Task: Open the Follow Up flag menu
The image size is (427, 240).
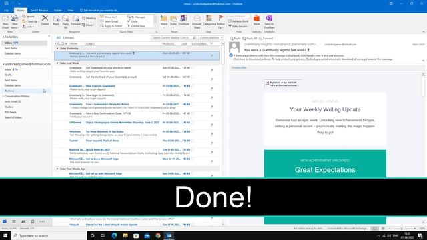Action: 221,22
